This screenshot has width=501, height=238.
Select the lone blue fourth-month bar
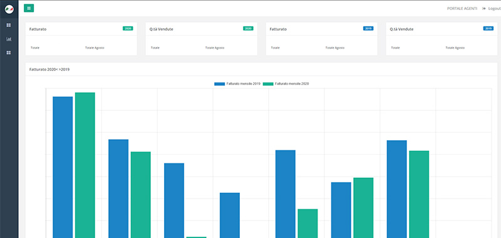pyautogui.click(x=230, y=215)
